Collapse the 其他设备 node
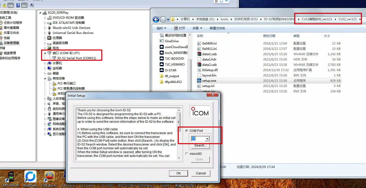 (x=45, y=78)
